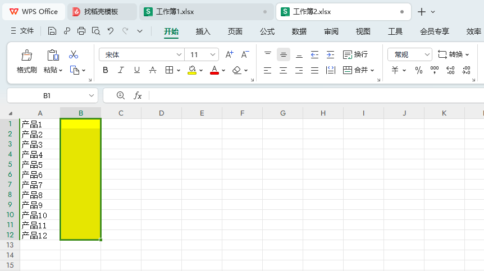Click the Eraser clear-format icon

(x=237, y=70)
